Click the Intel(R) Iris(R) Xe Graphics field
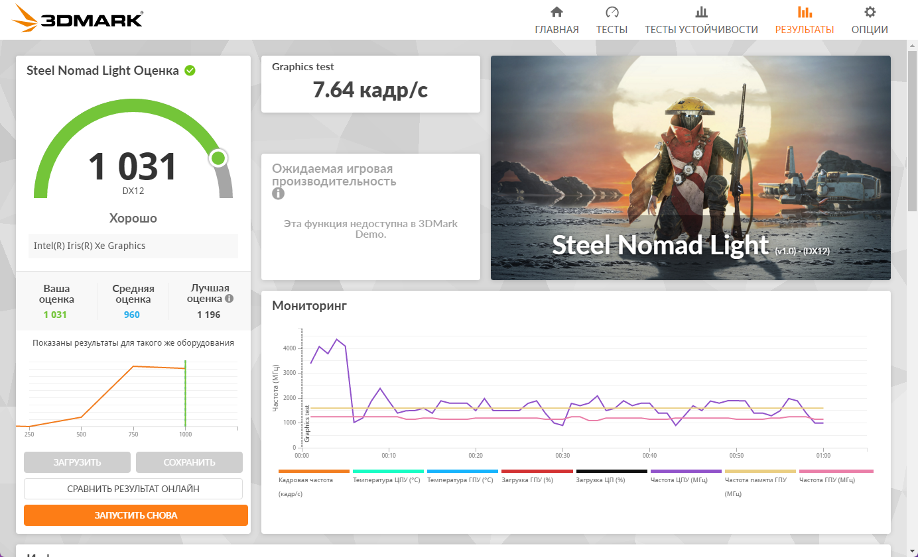The width and height of the screenshot is (918, 557). 133,246
